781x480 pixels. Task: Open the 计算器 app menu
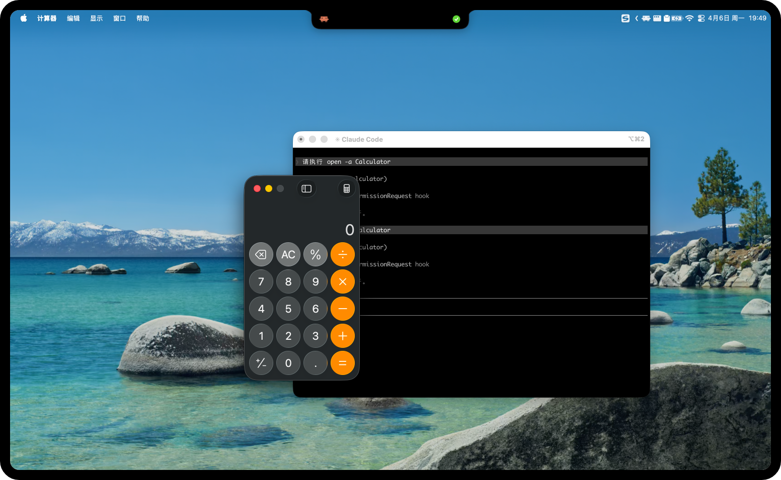tap(47, 18)
